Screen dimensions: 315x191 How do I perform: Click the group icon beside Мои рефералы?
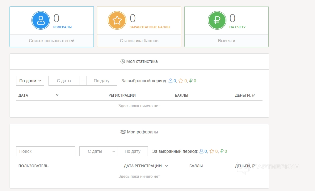click(123, 132)
